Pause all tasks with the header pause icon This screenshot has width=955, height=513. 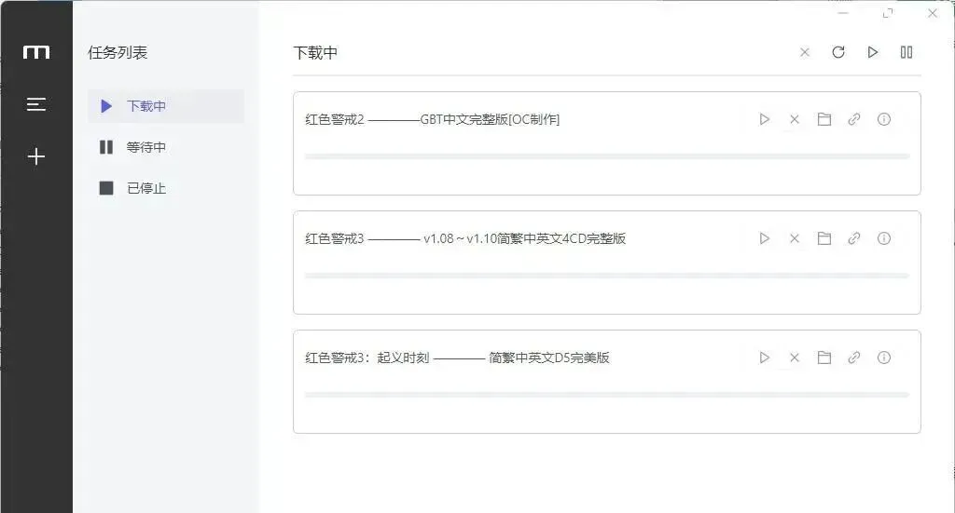click(x=907, y=52)
